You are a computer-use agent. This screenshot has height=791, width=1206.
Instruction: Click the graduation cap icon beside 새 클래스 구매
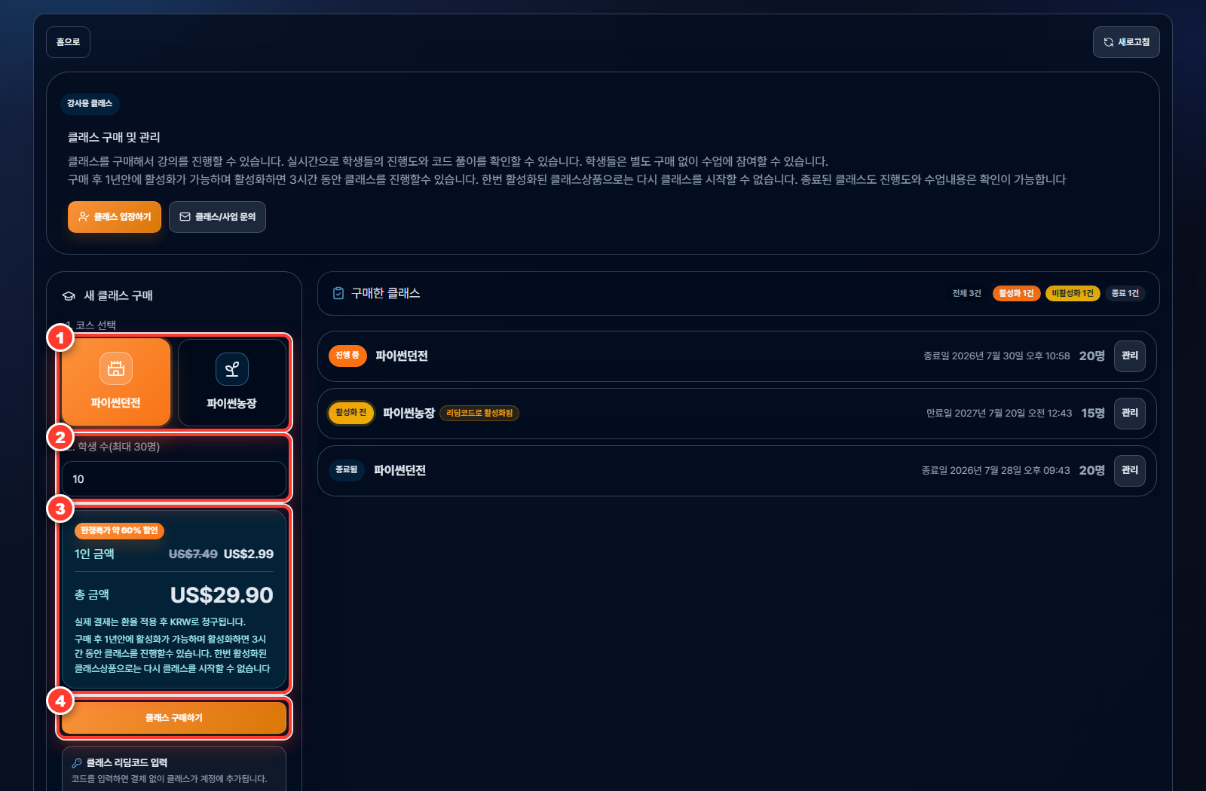[69, 296]
